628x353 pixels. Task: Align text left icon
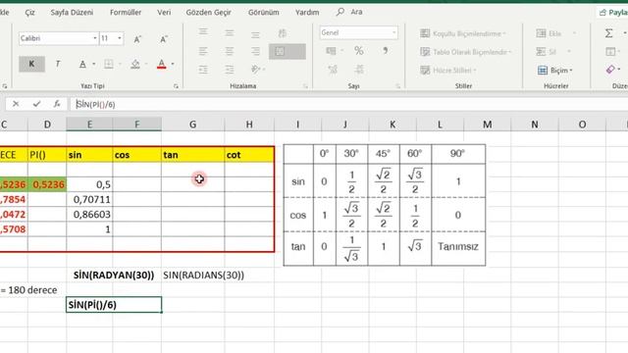pyautogui.click(x=203, y=51)
